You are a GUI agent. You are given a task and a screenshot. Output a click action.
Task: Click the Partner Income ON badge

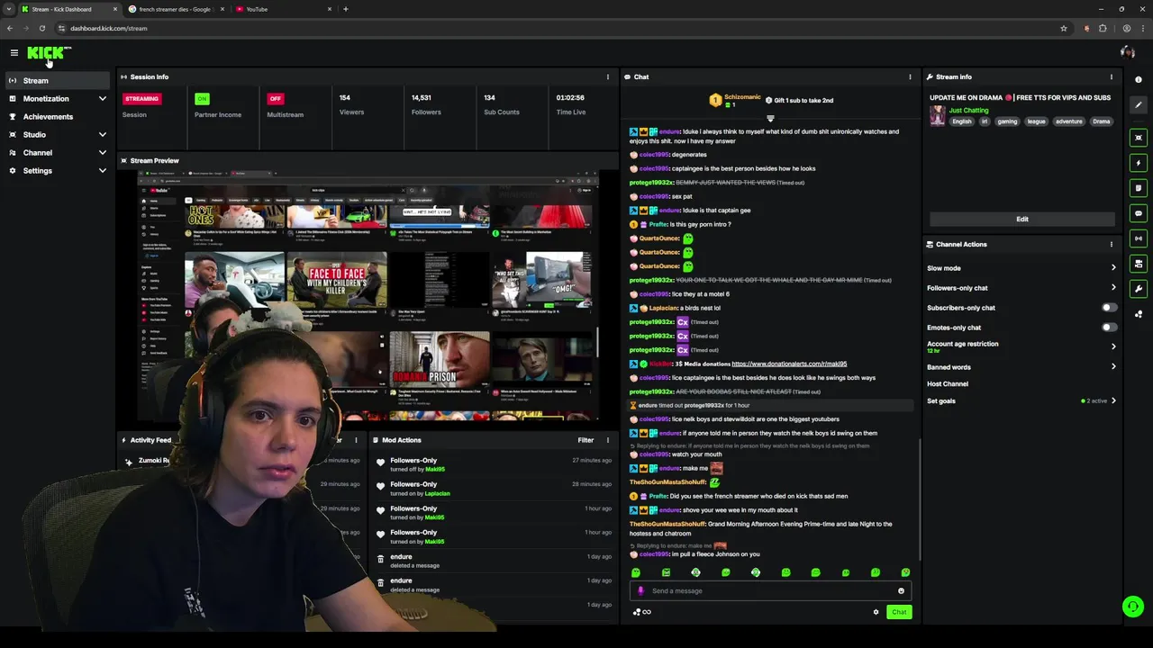point(202,99)
